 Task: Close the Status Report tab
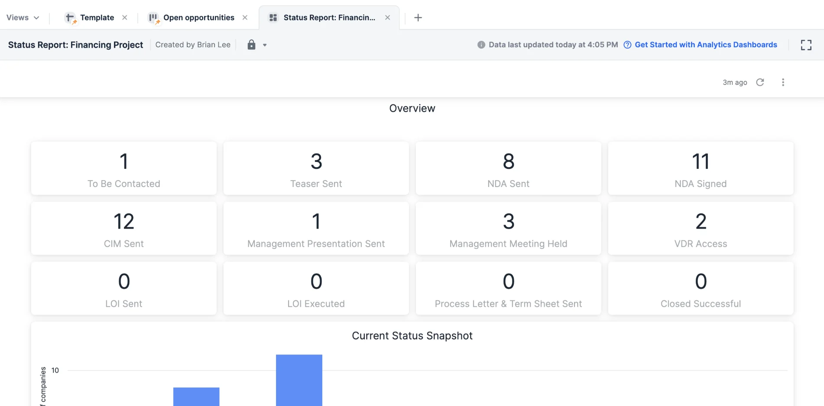[388, 18]
